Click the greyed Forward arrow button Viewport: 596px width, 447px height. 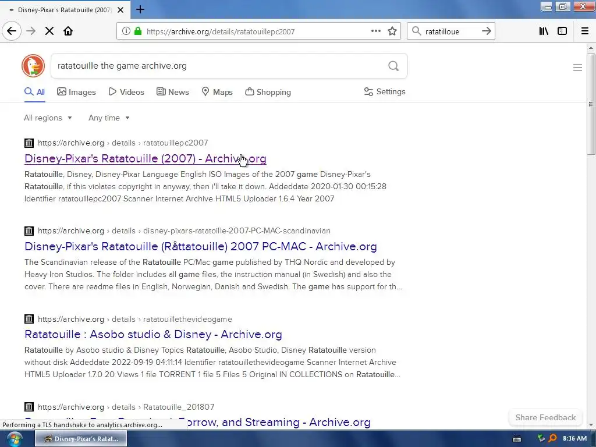point(31,31)
